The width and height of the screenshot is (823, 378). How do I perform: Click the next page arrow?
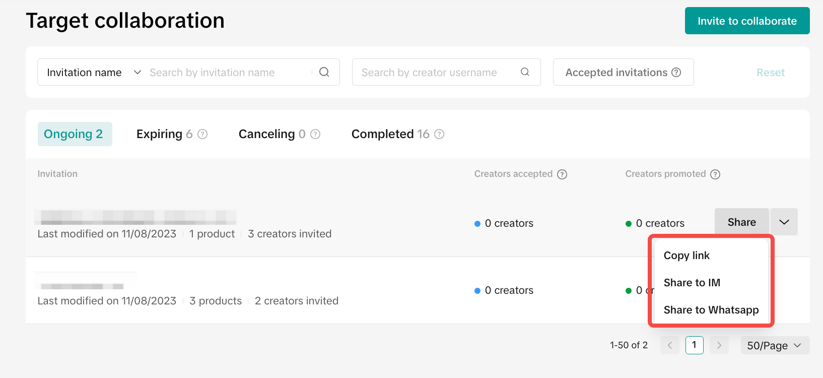719,345
